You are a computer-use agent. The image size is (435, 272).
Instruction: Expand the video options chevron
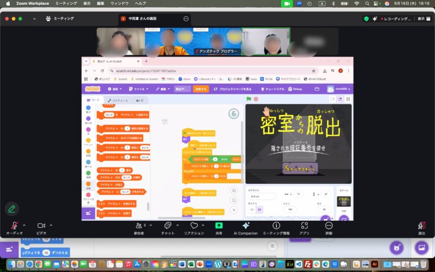tap(51, 224)
